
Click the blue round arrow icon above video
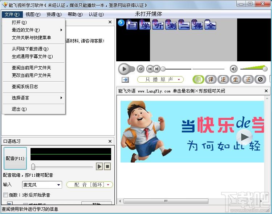click(121, 23)
